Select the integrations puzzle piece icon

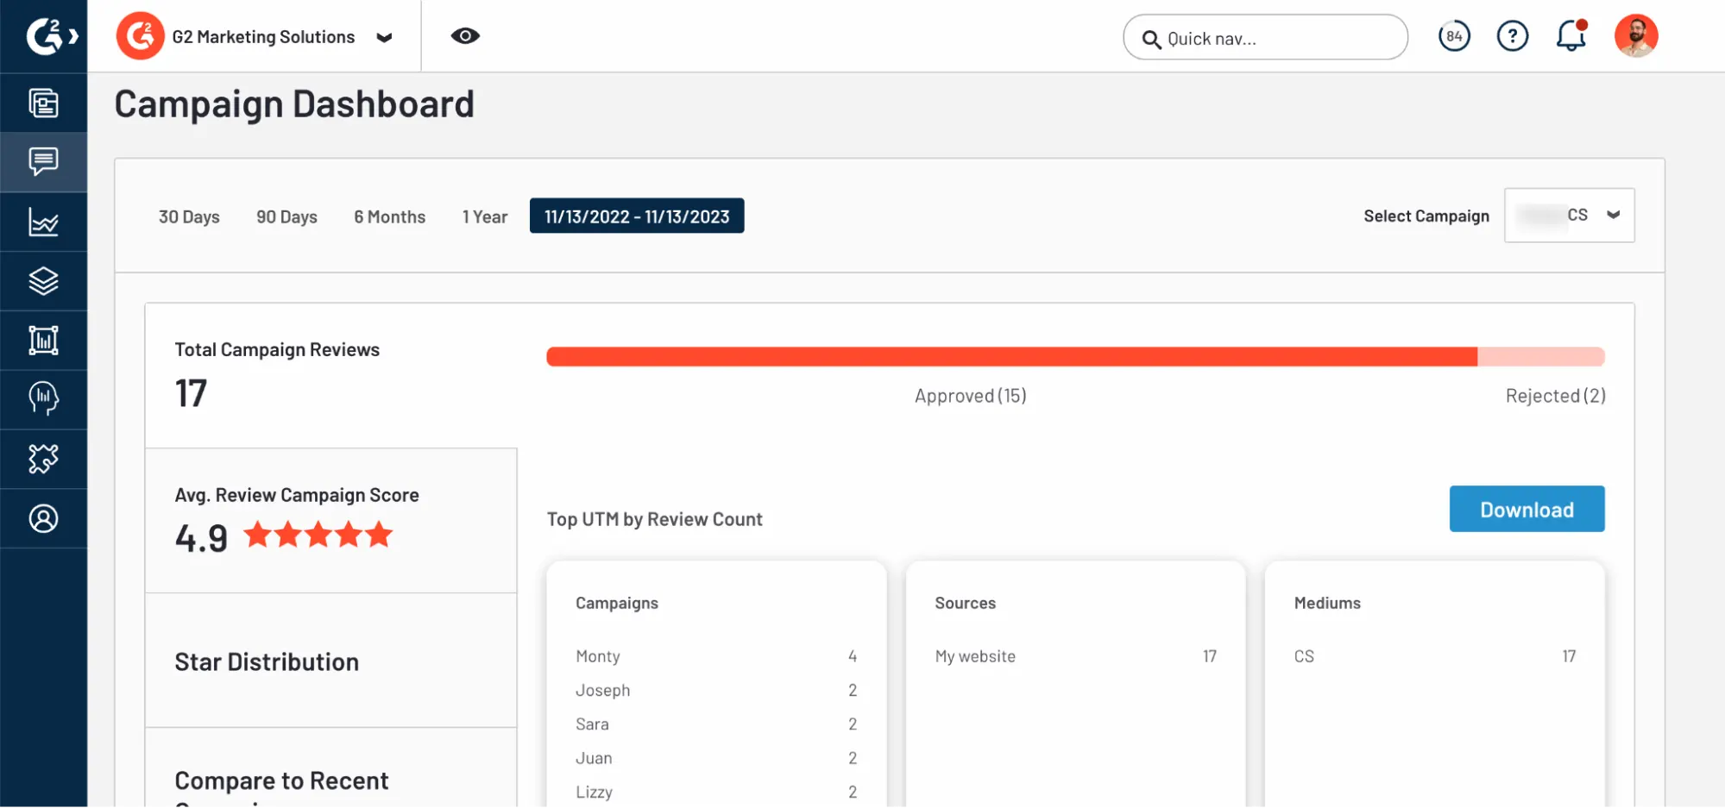[x=44, y=459]
